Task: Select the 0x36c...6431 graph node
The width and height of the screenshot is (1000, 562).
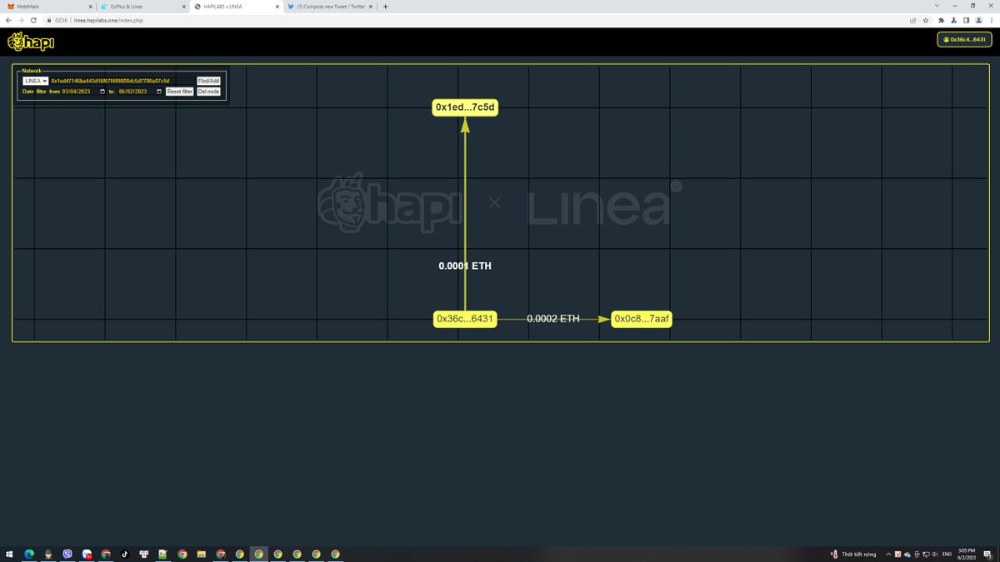Action: [465, 319]
